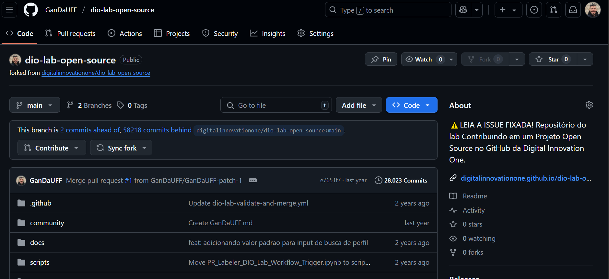Switch to the Insights tab
This screenshot has width=609, height=279.
(267, 33)
